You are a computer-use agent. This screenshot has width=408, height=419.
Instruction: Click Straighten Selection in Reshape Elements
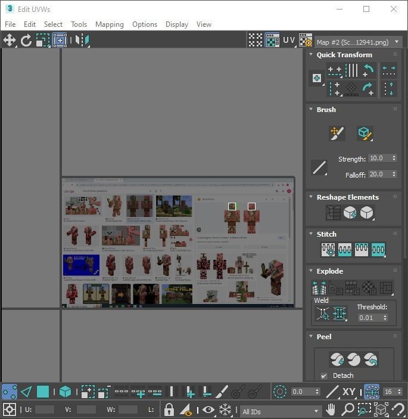pos(333,213)
